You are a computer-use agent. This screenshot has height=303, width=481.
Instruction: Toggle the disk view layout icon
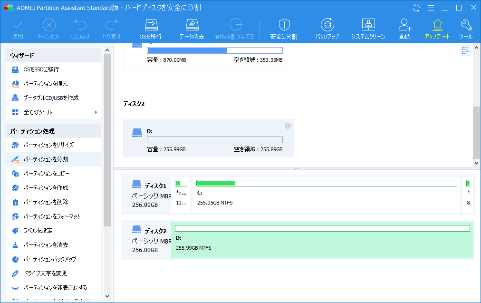click(x=465, y=50)
